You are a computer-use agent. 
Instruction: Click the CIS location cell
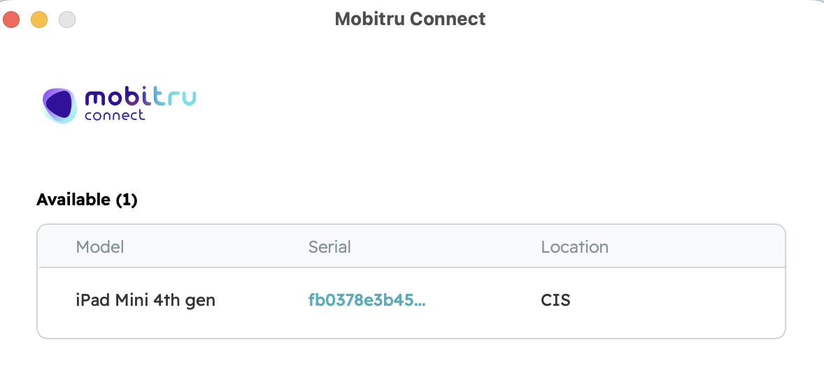coord(555,300)
